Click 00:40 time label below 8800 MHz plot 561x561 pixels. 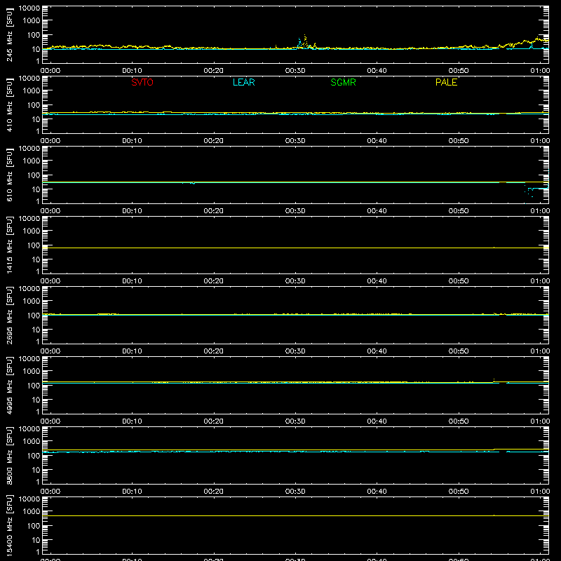377,492
